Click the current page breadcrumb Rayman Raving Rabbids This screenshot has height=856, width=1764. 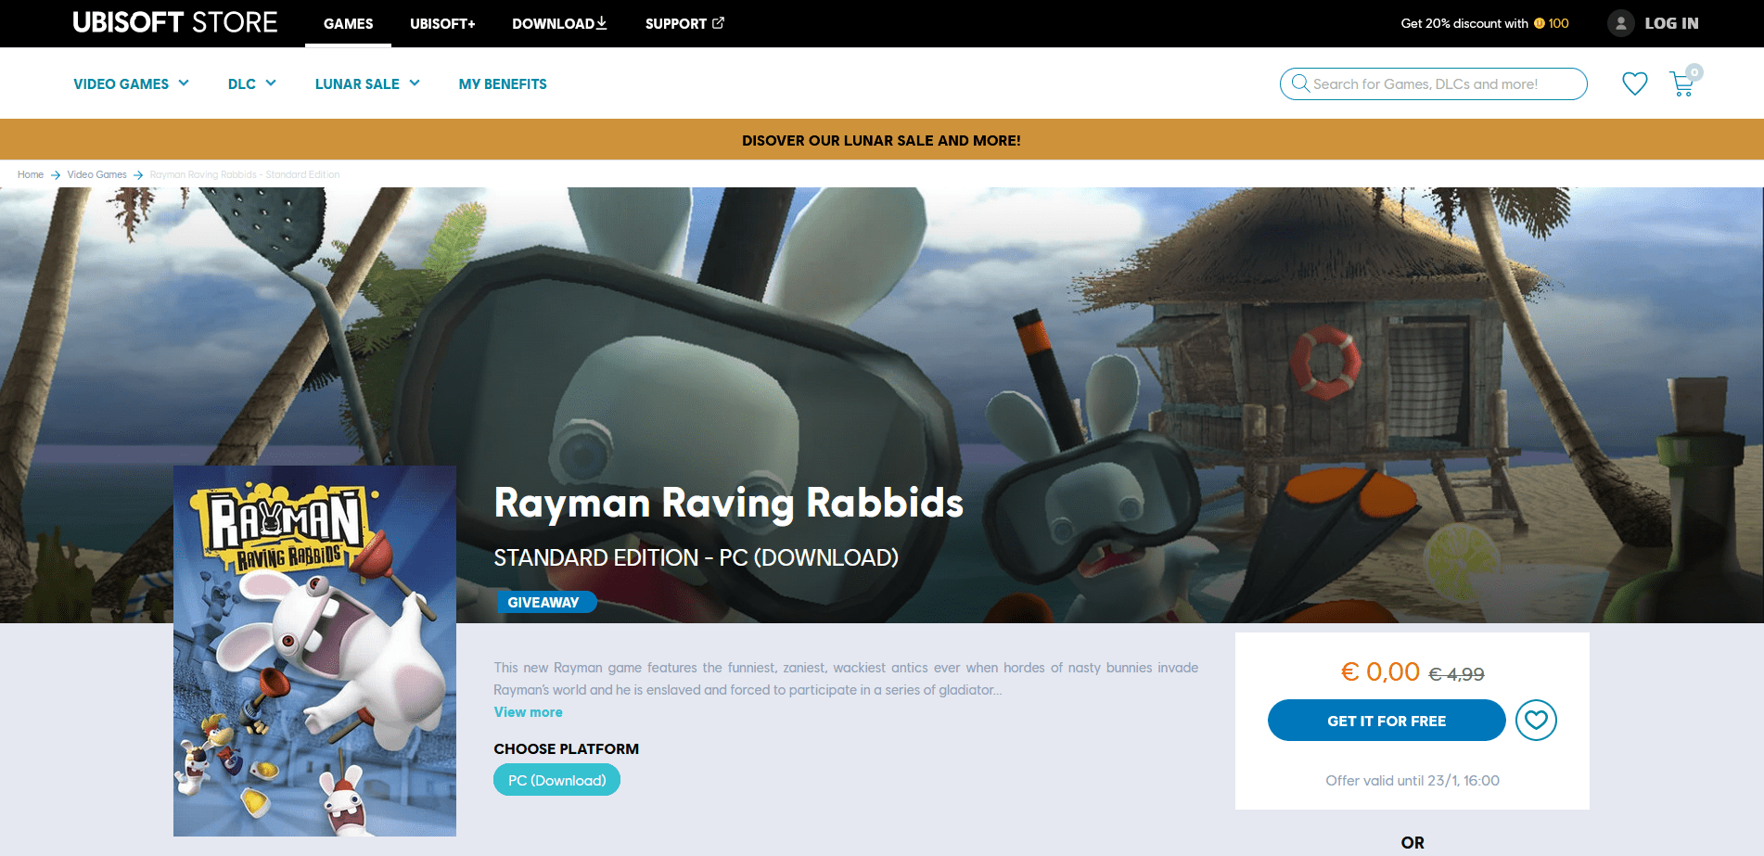(x=245, y=174)
